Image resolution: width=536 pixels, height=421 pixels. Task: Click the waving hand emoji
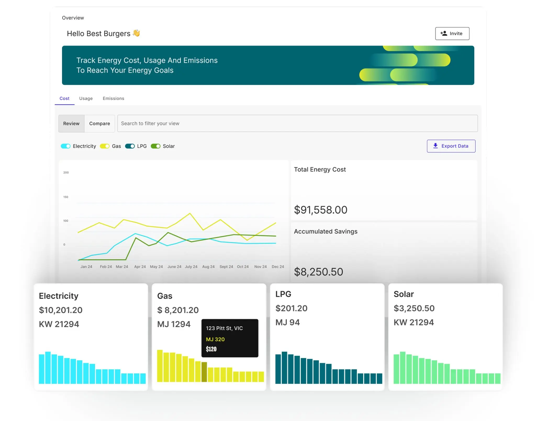pos(136,33)
